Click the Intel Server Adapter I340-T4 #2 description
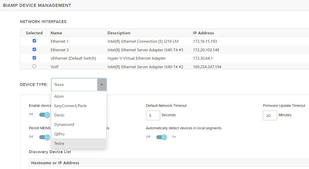The height and width of the screenshot is (169, 309). 145,67
